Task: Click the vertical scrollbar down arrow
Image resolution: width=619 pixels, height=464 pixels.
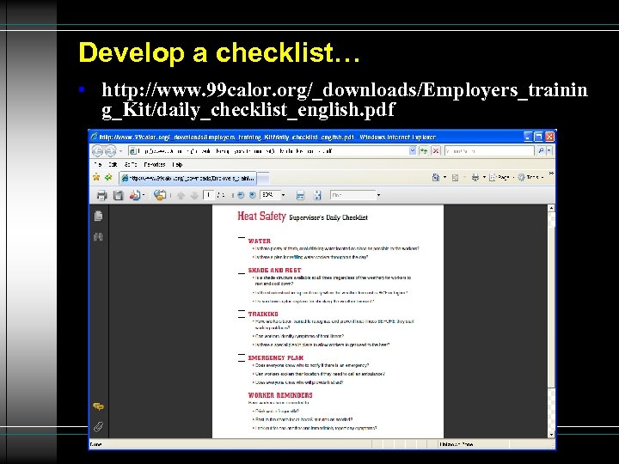Action: (x=551, y=435)
